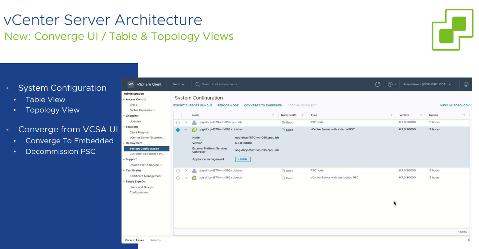Sort by the Uptime column header
The width and height of the screenshot is (479, 249).
click(434, 115)
